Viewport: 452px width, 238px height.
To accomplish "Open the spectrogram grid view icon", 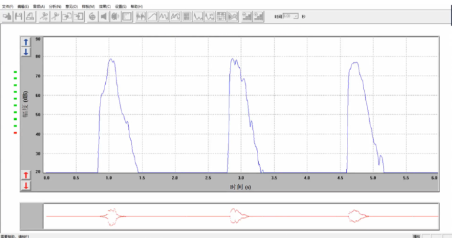I will 221,16.
